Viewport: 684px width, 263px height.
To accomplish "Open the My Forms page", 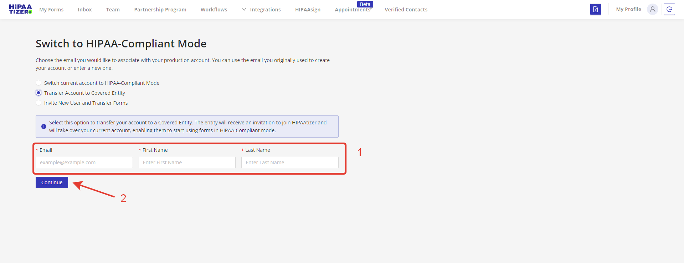I will [51, 10].
